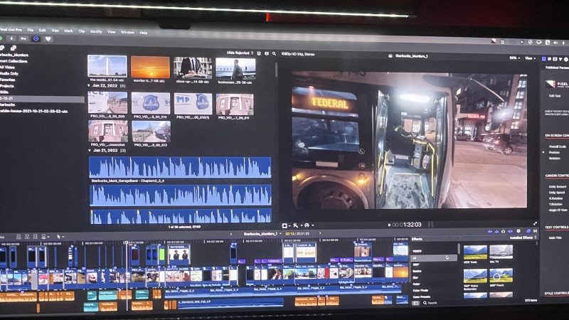Show the Background Tasks checkmark icon
This screenshot has width=569, height=320.
pyautogui.click(x=36, y=38)
